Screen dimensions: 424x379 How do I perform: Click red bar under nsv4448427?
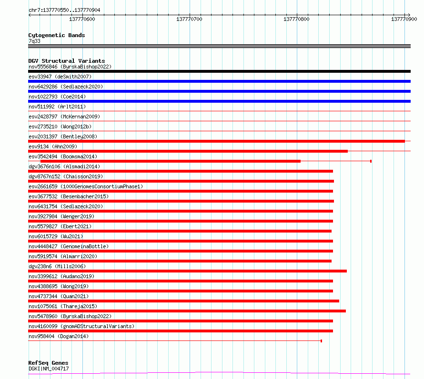pyautogui.click(x=181, y=251)
